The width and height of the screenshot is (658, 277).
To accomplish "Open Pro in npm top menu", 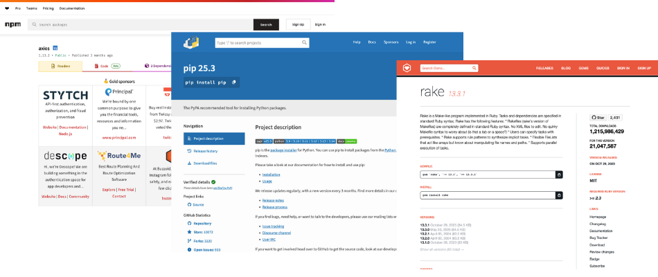I will 17,8.
